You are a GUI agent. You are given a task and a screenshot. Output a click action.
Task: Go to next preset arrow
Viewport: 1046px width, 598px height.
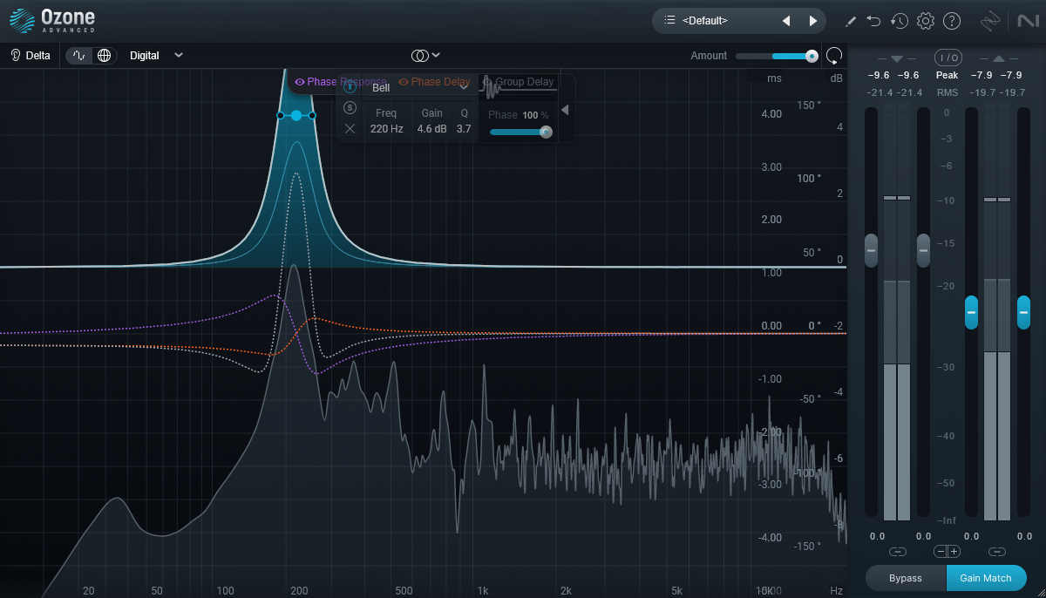click(x=813, y=21)
